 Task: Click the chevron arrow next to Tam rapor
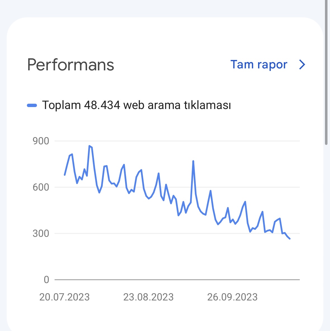coord(302,64)
